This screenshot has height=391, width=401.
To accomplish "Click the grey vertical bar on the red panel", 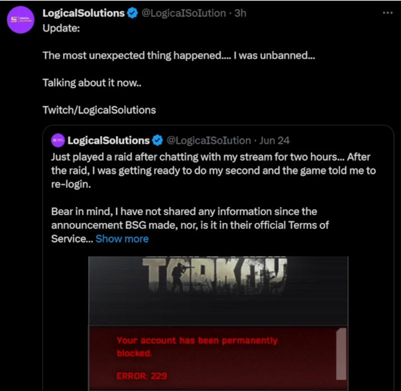I will [341, 354].
